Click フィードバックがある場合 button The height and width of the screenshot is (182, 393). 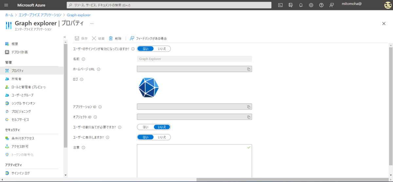[x=148, y=38]
